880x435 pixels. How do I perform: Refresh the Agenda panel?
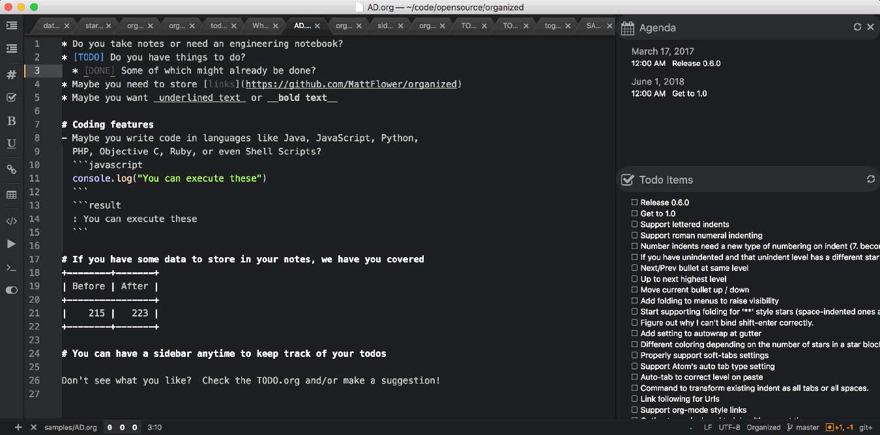pos(858,28)
